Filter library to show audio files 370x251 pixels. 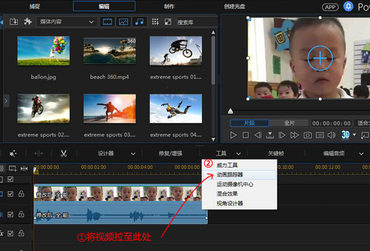(139, 22)
